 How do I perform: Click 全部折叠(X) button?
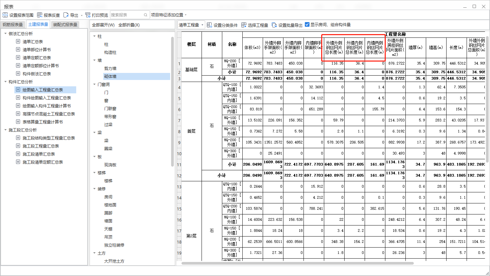129,25
